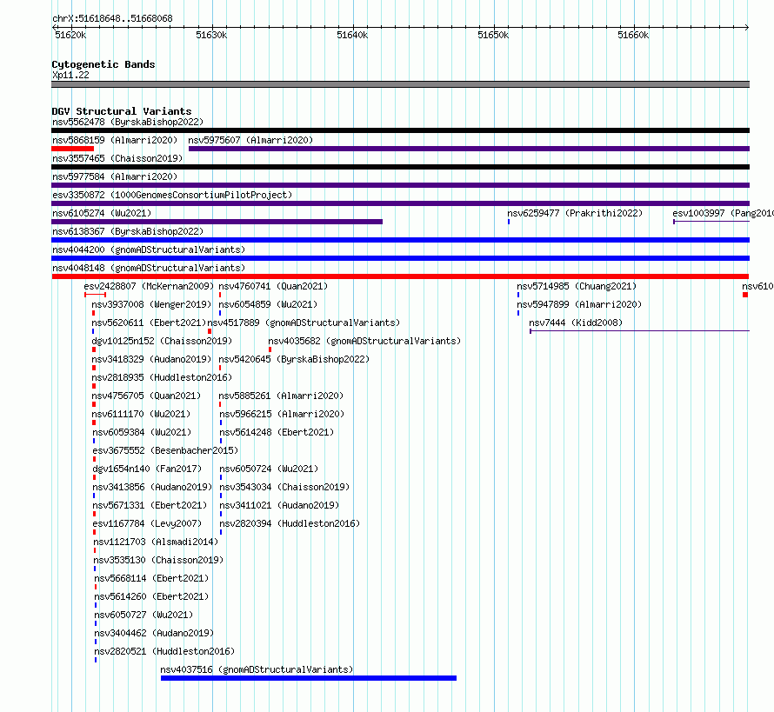
Task: Click the Xp11.22 band name text
Action: point(70,75)
